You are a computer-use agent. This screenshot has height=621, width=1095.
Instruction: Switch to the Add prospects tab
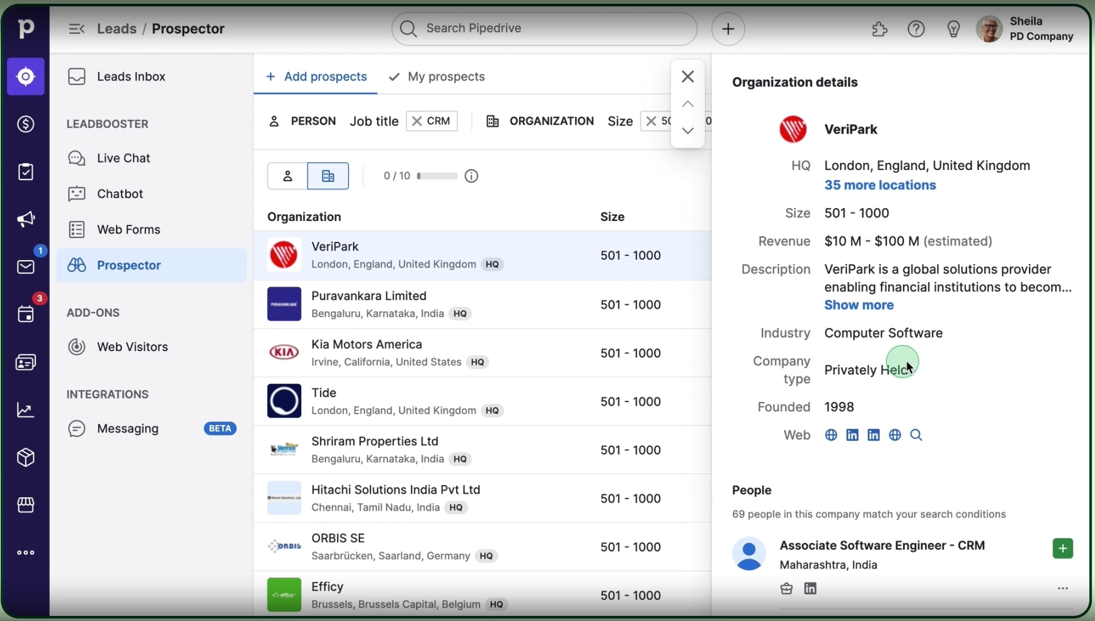click(316, 77)
